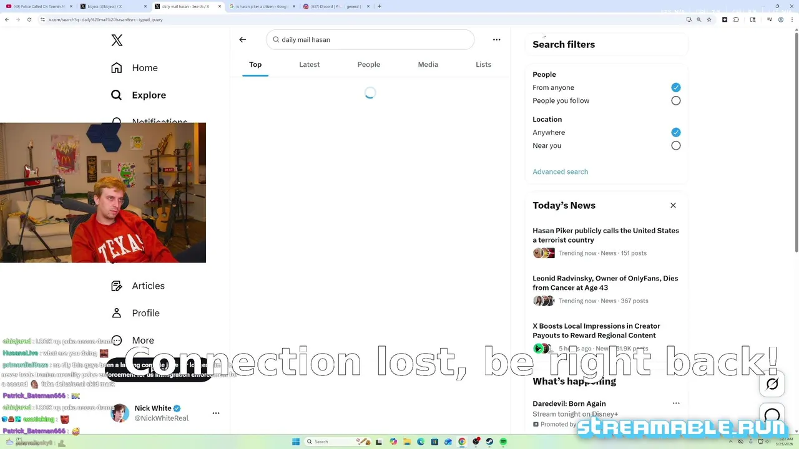
Task: Open the Advanced search link
Action: [560, 171]
